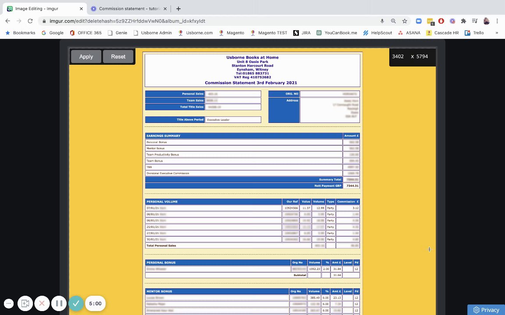Click the browser forward arrow
Image resolution: width=505 pixels, height=315 pixels.
coord(19,21)
